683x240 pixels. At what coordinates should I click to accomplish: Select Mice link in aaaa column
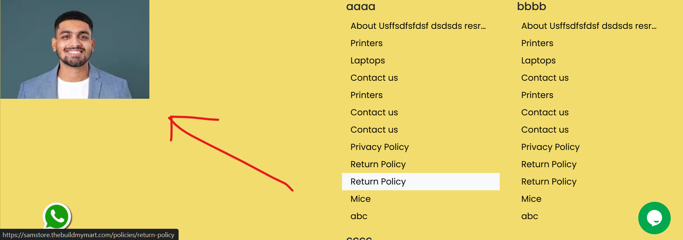[x=360, y=199]
